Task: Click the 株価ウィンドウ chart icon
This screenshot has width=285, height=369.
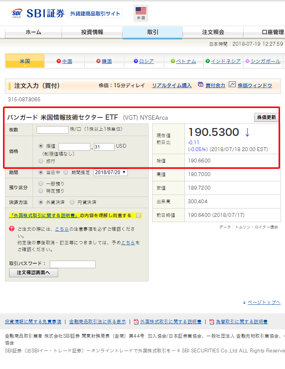Action: 232,84
